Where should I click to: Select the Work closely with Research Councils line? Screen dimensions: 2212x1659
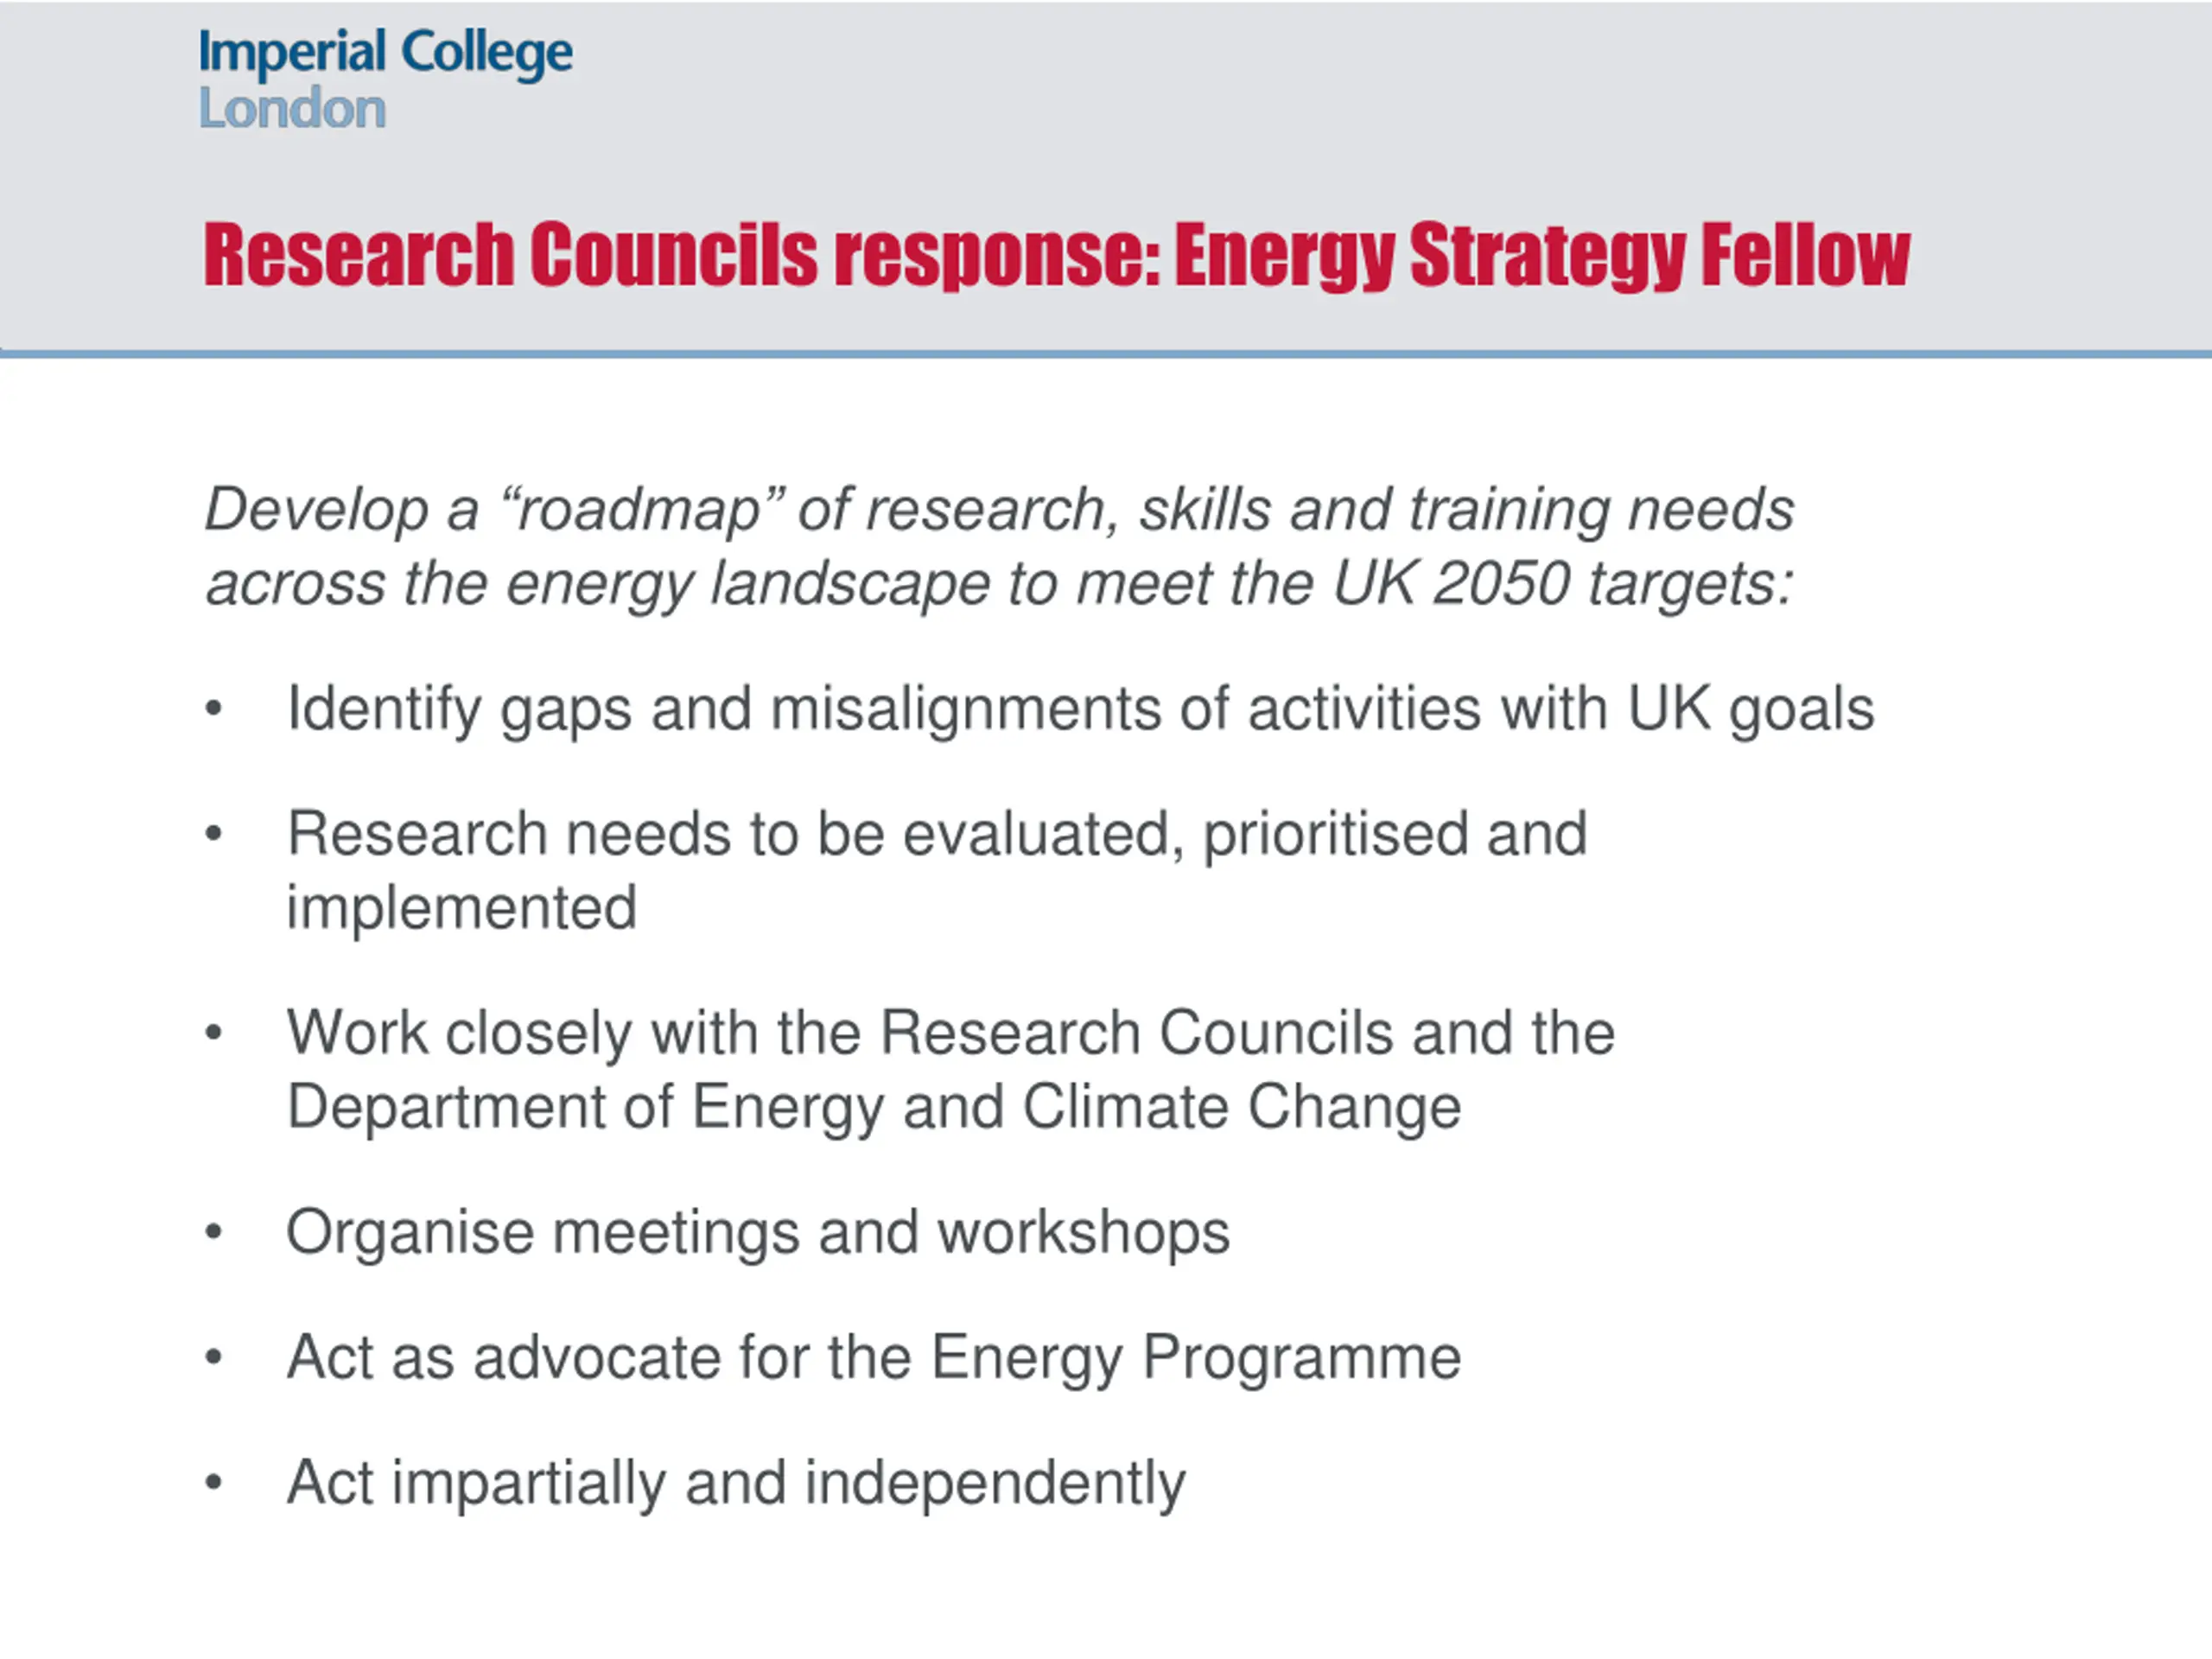pyautogui.click(x=951, y=1032)
